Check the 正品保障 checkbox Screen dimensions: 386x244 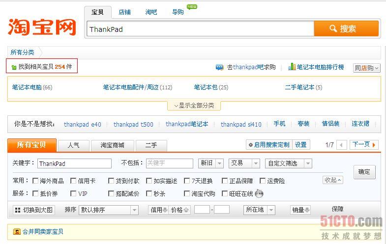pyautogui.click(x=225, y=181)
